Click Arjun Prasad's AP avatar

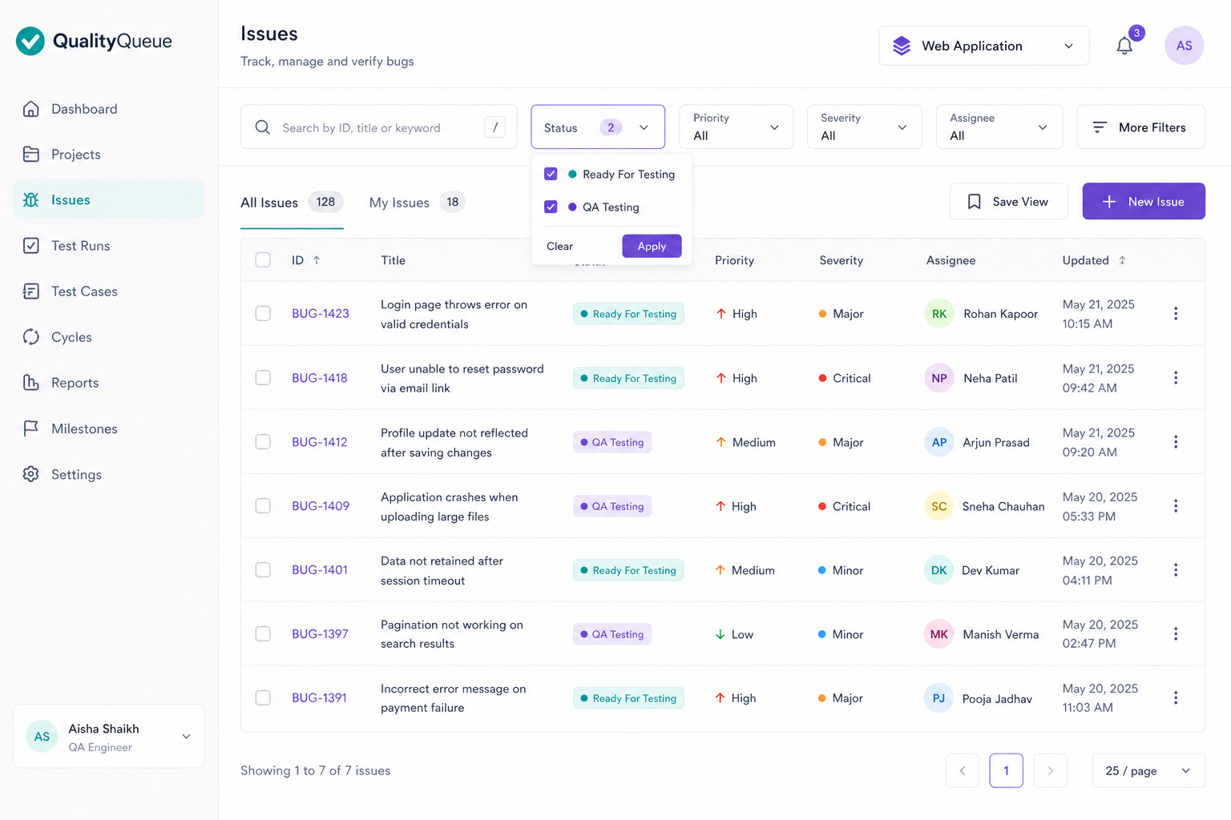[939, 442]
